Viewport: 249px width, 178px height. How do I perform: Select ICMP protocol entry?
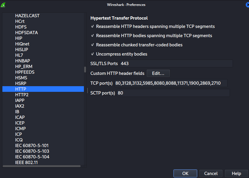tap(21, 129)
